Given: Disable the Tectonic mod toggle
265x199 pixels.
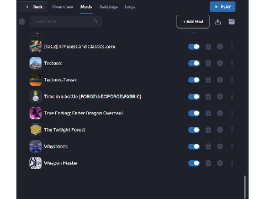Looking at the screenshot, I should click(194, 63).
